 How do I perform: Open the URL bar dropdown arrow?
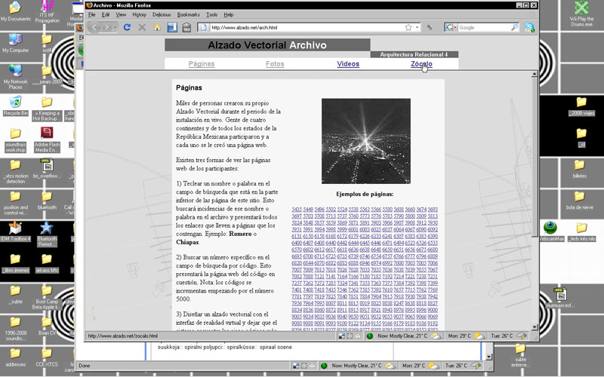[x=418, y=27]
